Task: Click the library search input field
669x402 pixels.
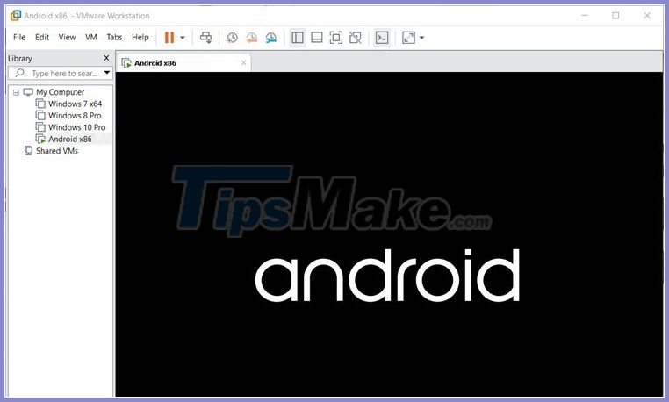Action: [60, 74]
